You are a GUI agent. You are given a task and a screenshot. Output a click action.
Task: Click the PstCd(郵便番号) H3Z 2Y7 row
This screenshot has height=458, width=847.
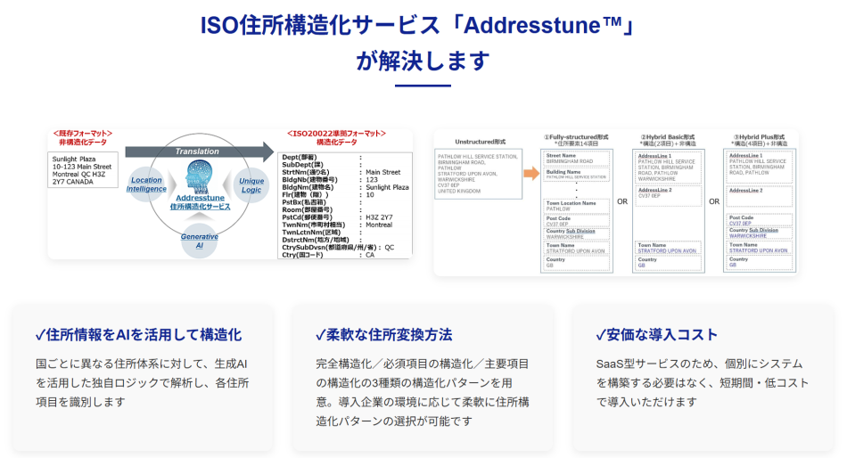[x=338, y=217]
